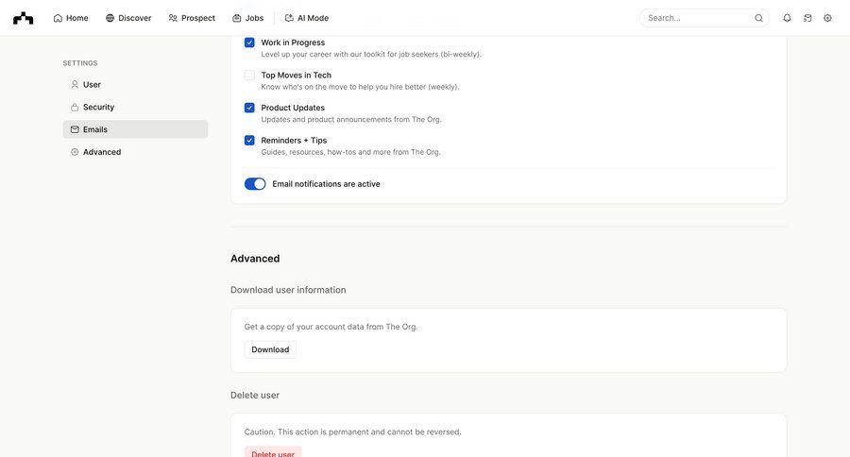The height and width of the screenshot is (457, 850).
Task: Click 'Reminders + Tips' label text
Action: (x=294, y=140)
